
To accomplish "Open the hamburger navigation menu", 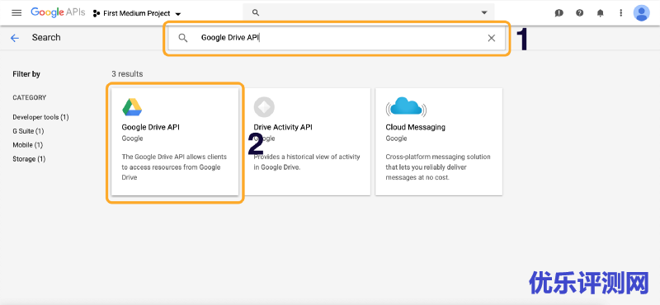I will pyautogui.click(x=16, y=12).
